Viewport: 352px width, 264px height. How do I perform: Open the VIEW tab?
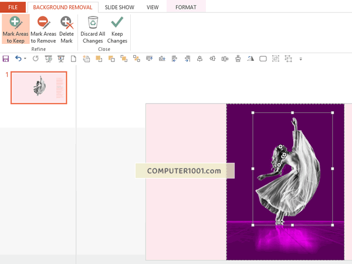coord(153,7)
